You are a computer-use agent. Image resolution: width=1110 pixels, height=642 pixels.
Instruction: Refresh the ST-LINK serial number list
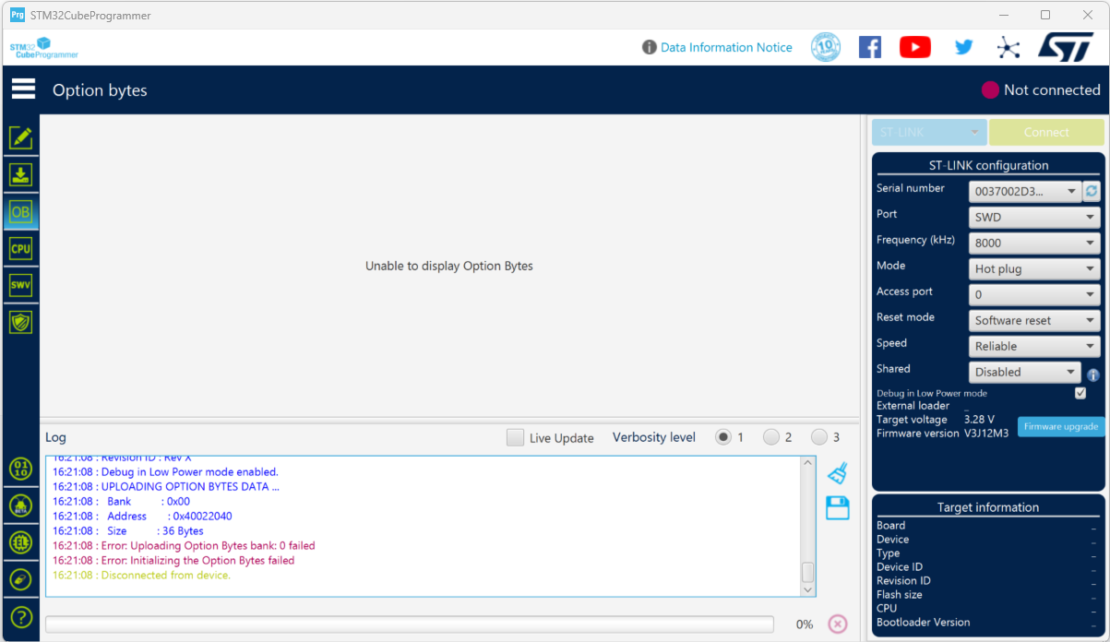(x=1092, y=191)
